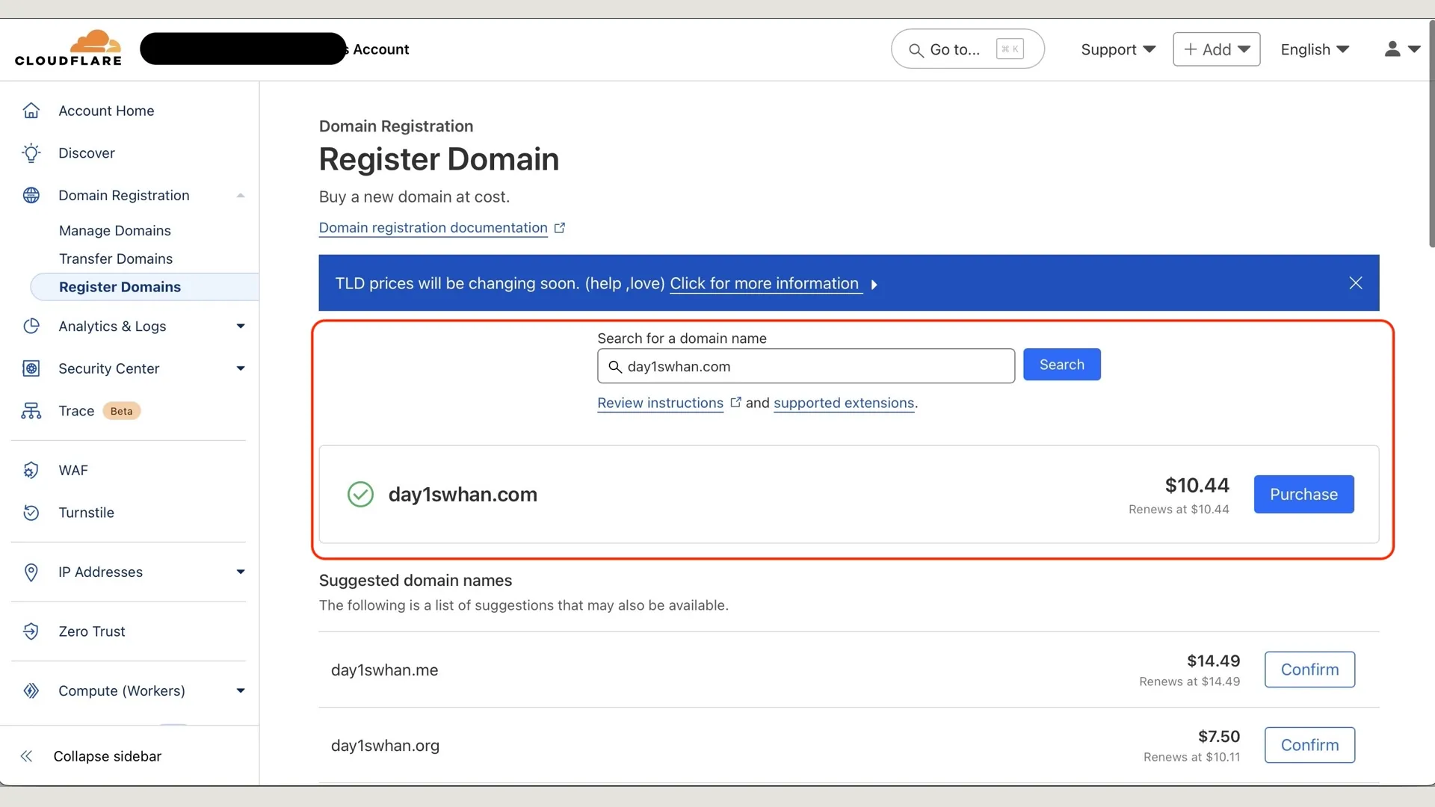Click the external link icon beside documentation
Image resolution: width=1435 pixels, height=807 pixels.
560,228
